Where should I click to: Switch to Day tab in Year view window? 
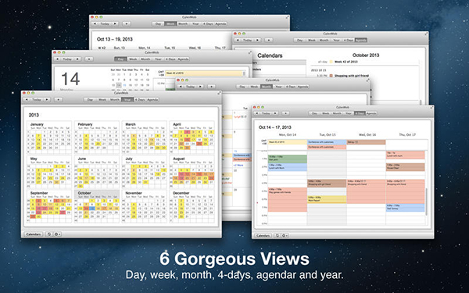click(x=90, y=99)
